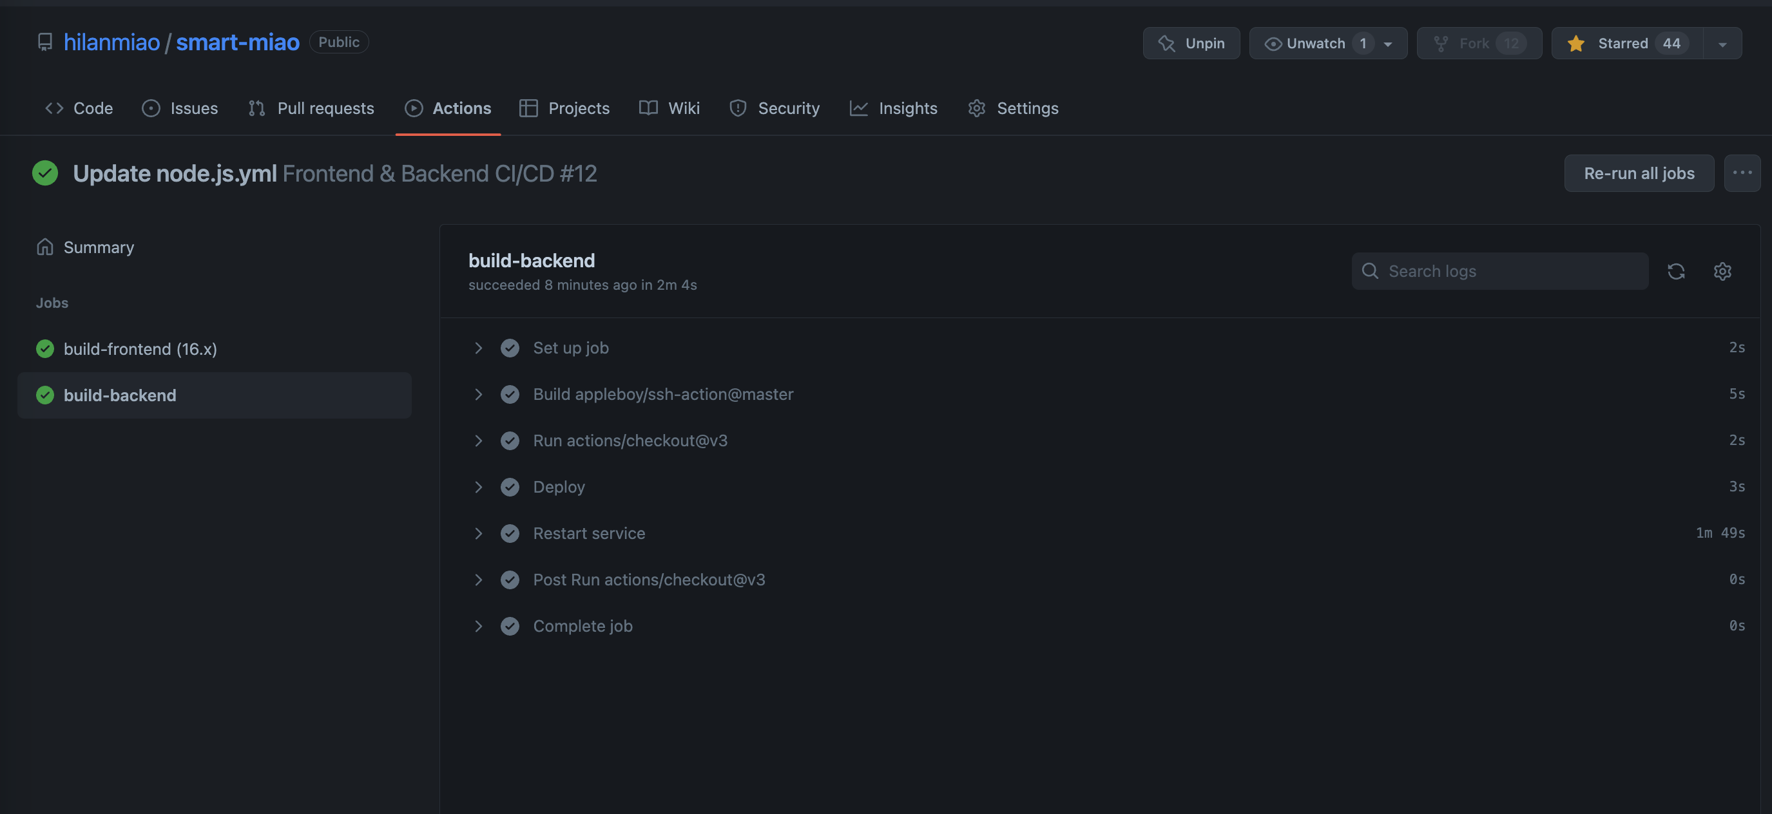Click the succeeded 8 minutes ago text
Image resolution: width=1772 pixels, height=814 pixels.
click(583, 285)
